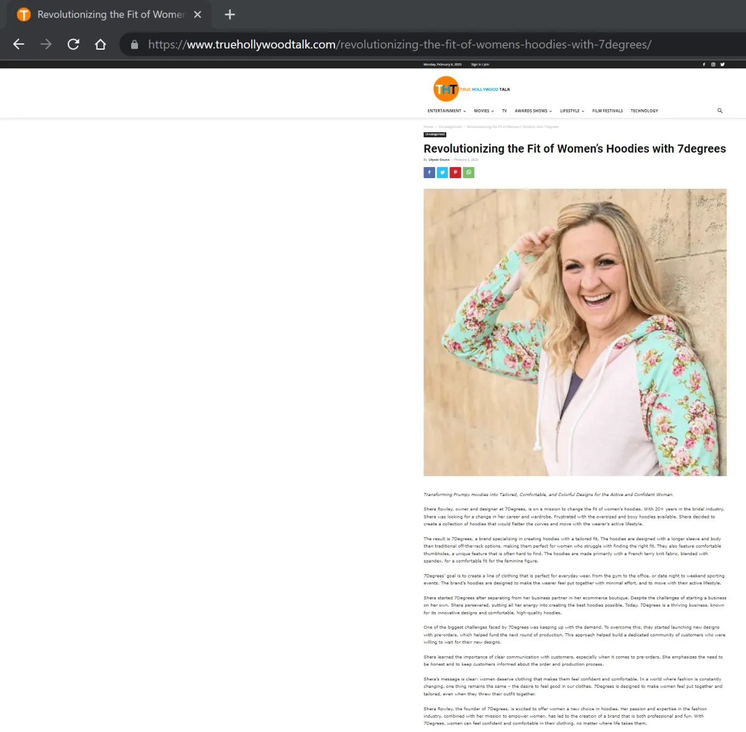Image resolution: width=746 pixels, height=732 pixels.
Task: Open the TV menu item
Action: 504,111
